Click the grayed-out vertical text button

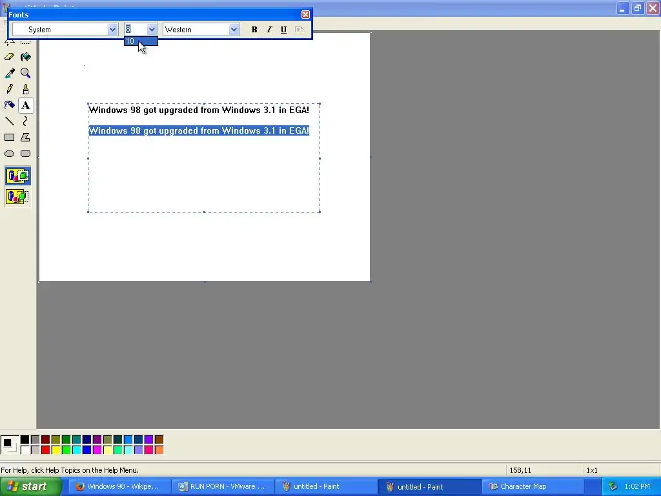(x=299, y=30)
